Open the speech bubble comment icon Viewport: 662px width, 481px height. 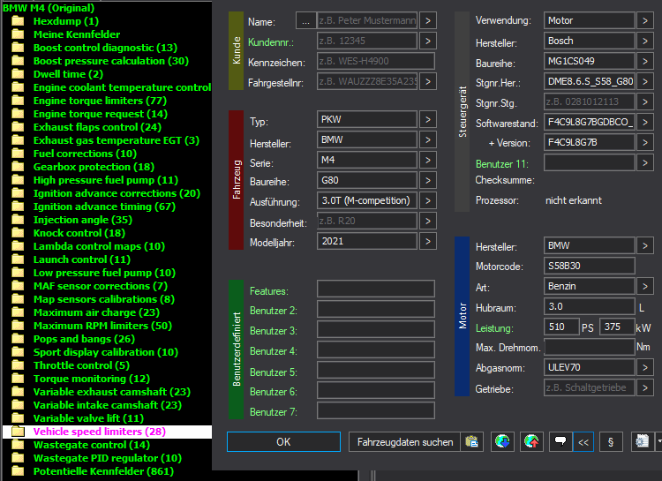(x=560, y=442)
